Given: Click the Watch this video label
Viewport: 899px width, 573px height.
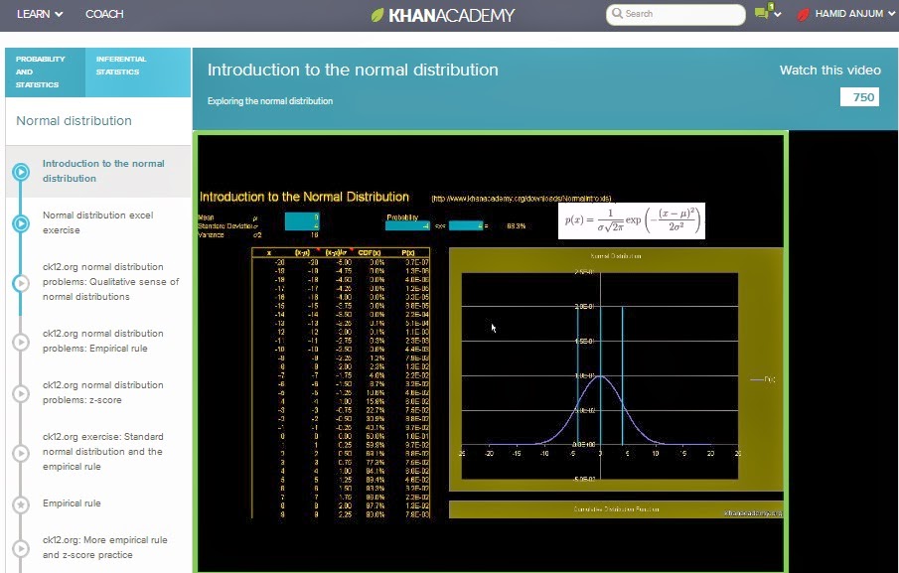Looking at the screenshot, I should point(829,70).
